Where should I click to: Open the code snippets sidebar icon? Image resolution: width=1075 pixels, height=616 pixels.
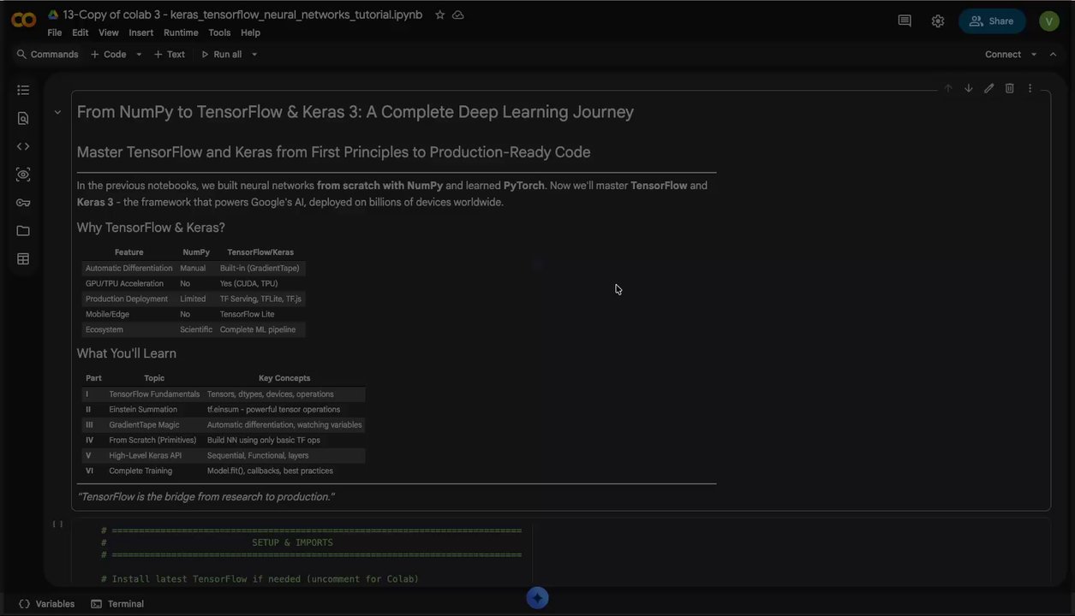pos(23,146)
